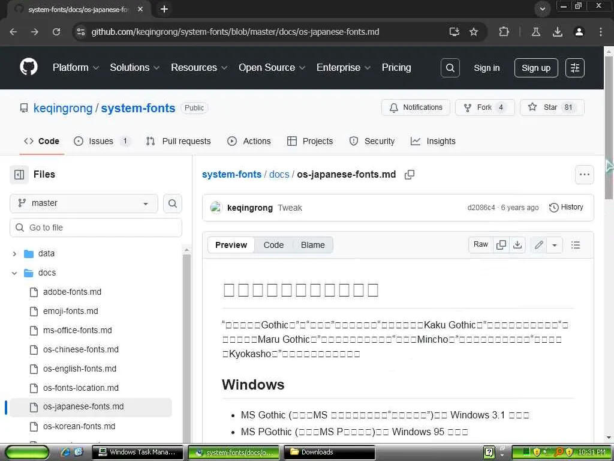Image resolution: width=614 pixels, height=461 pixels.
Task: Open the keqingrong owner profile link
Action: pos(63,108)
